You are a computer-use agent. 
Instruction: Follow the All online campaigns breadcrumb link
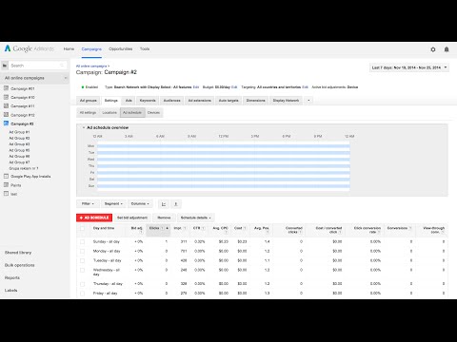91,66
